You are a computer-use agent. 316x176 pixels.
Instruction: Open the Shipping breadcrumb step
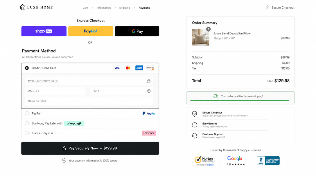[x=124, y=8]
